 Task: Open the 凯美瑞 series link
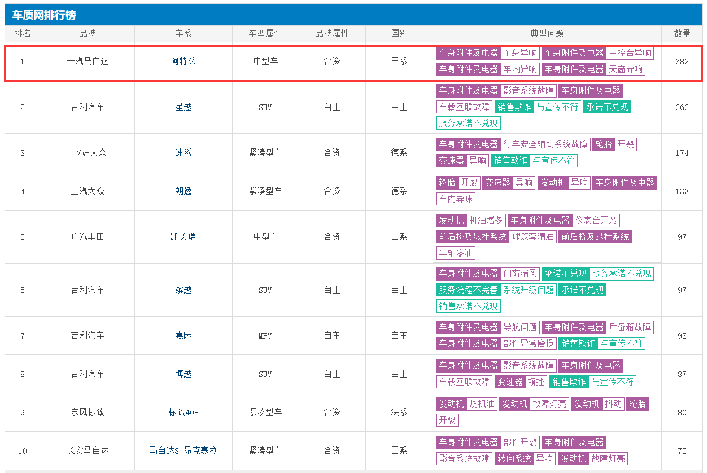[x=184, y=237]
